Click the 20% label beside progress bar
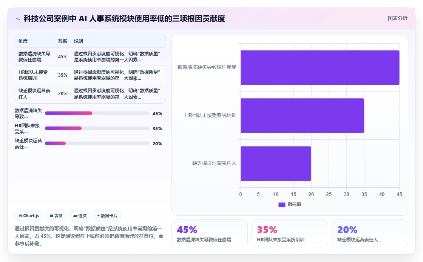 (157, 144)
